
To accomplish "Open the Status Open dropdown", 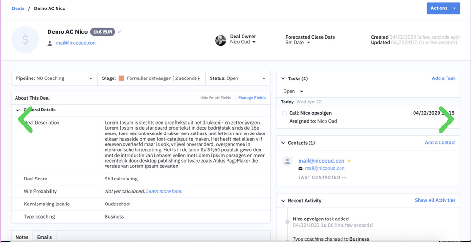I will [238, 78].
